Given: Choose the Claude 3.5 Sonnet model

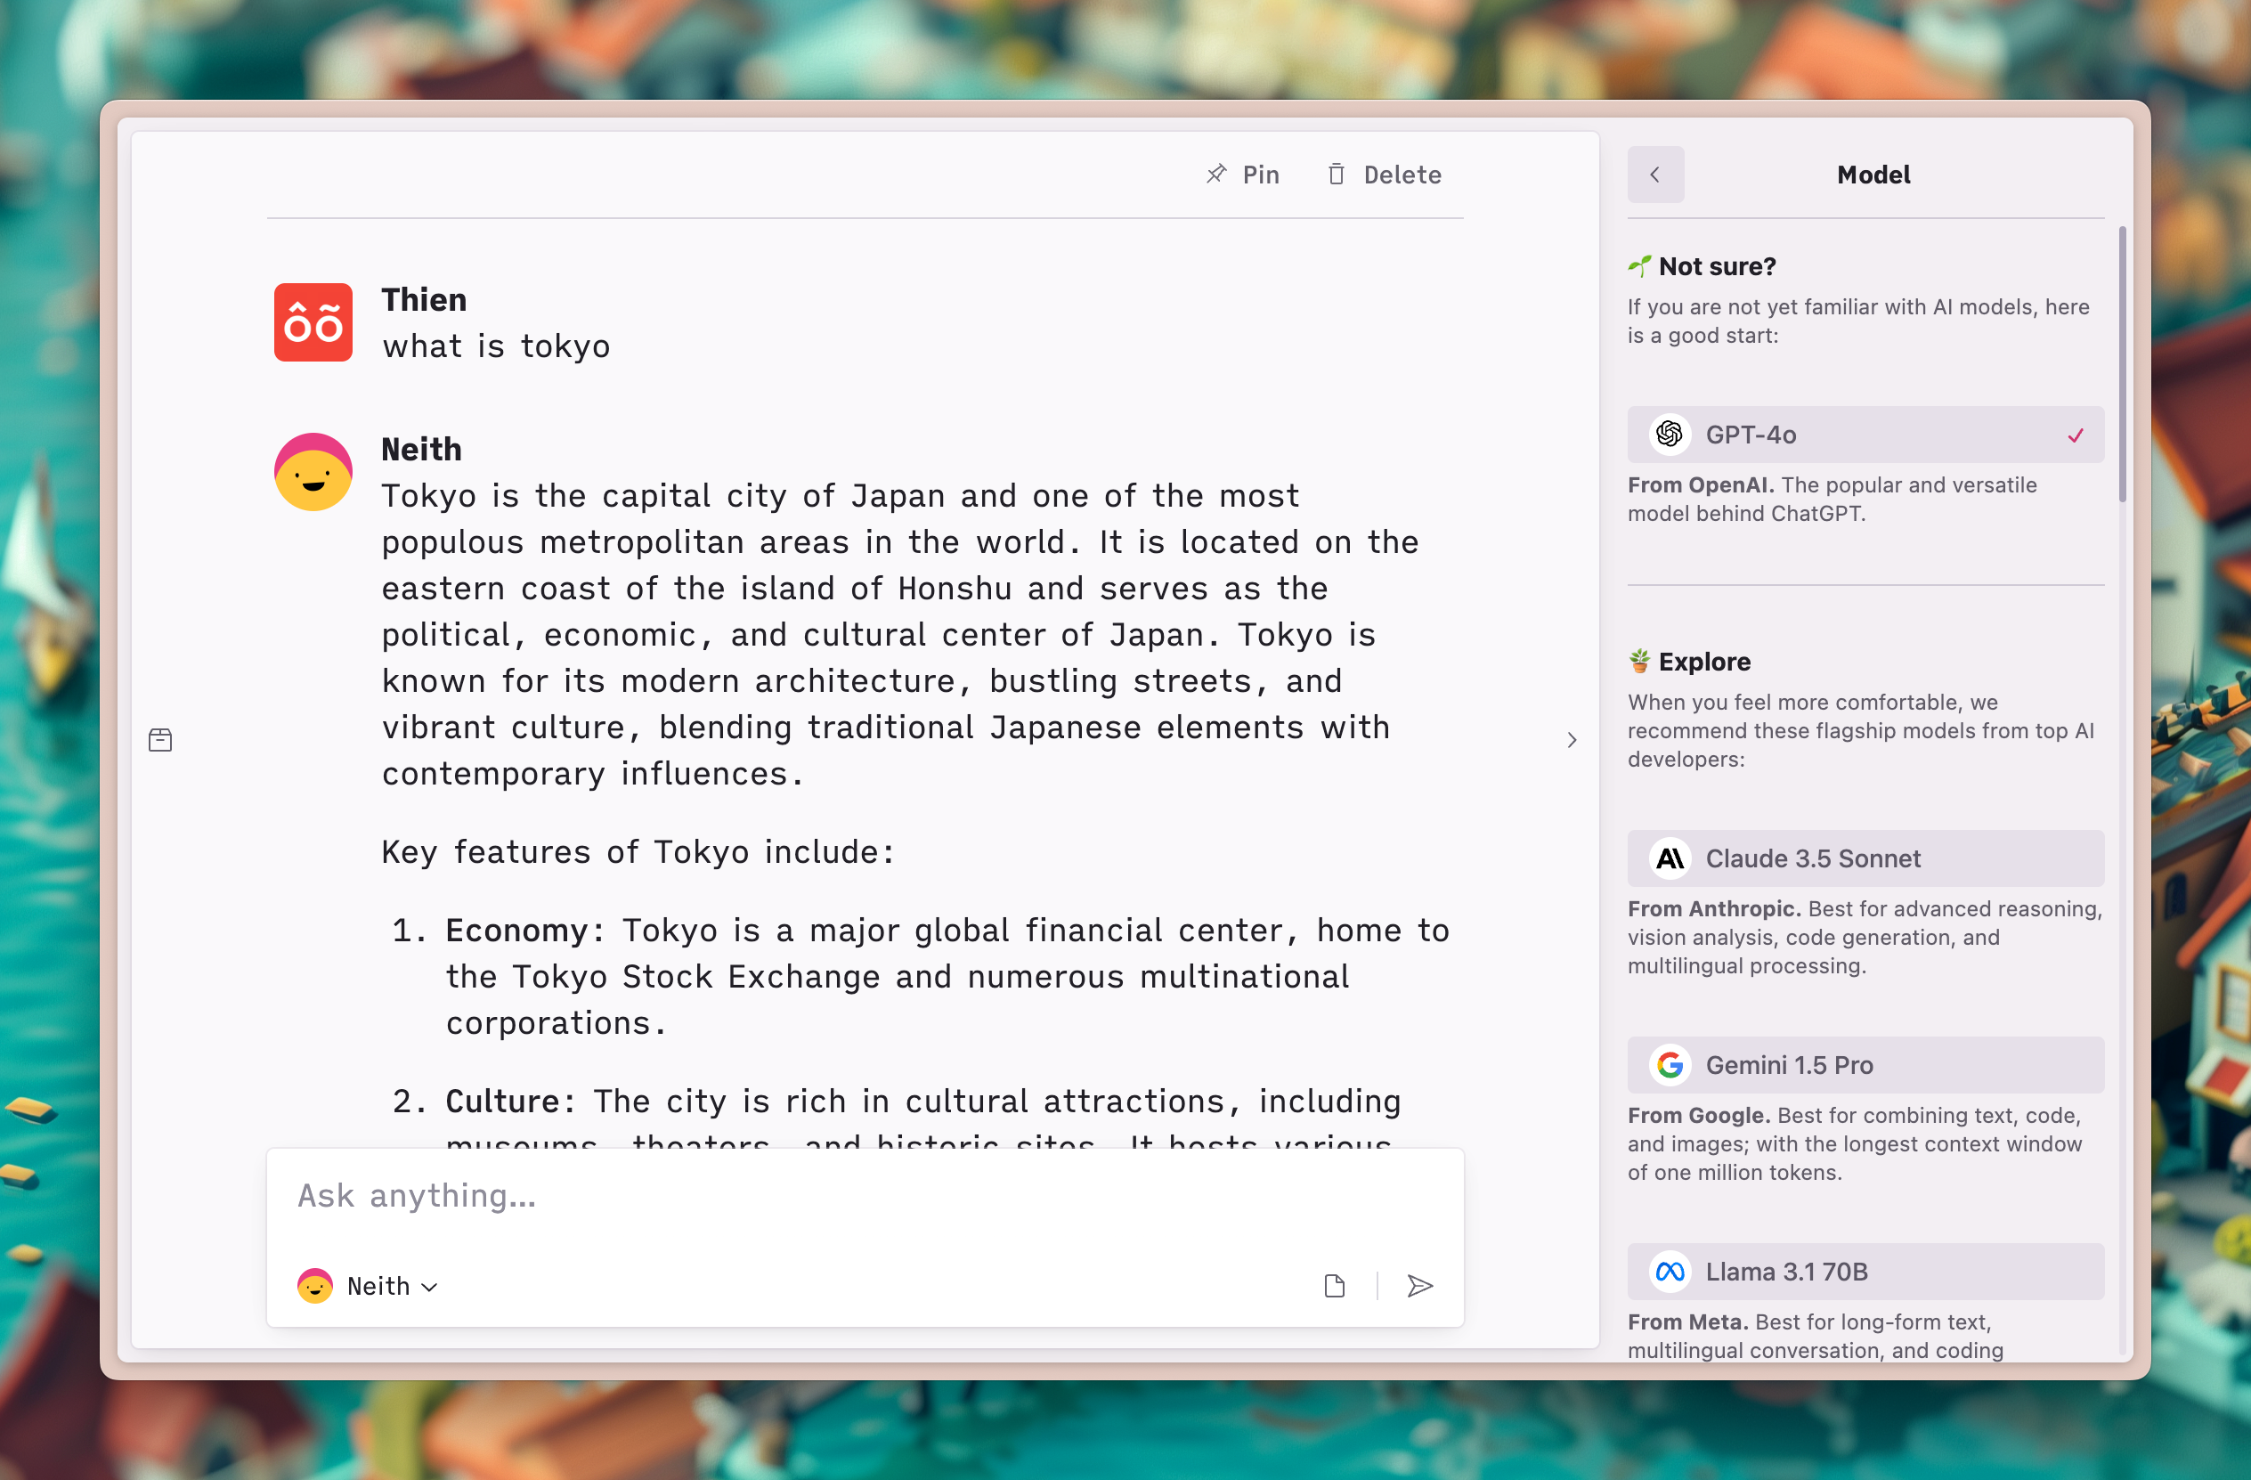Looking at the screenshot, I should point(1865,858).
